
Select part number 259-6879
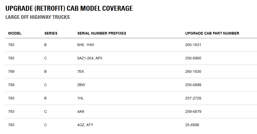pyautogui.click(x=193, y=111)
